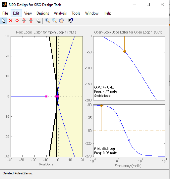
Task: Choose the add real zero tool
Action: point(17,21)
